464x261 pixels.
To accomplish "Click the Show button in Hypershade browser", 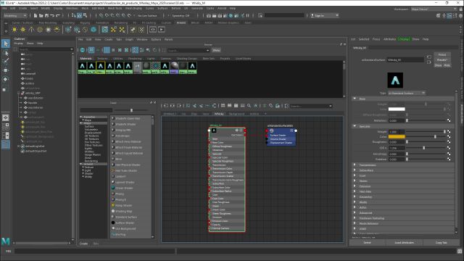I will (x=216, y=50).
